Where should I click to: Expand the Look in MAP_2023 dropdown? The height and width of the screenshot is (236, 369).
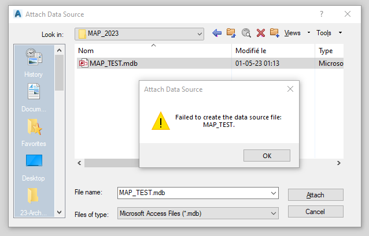[x=139, y=34]
